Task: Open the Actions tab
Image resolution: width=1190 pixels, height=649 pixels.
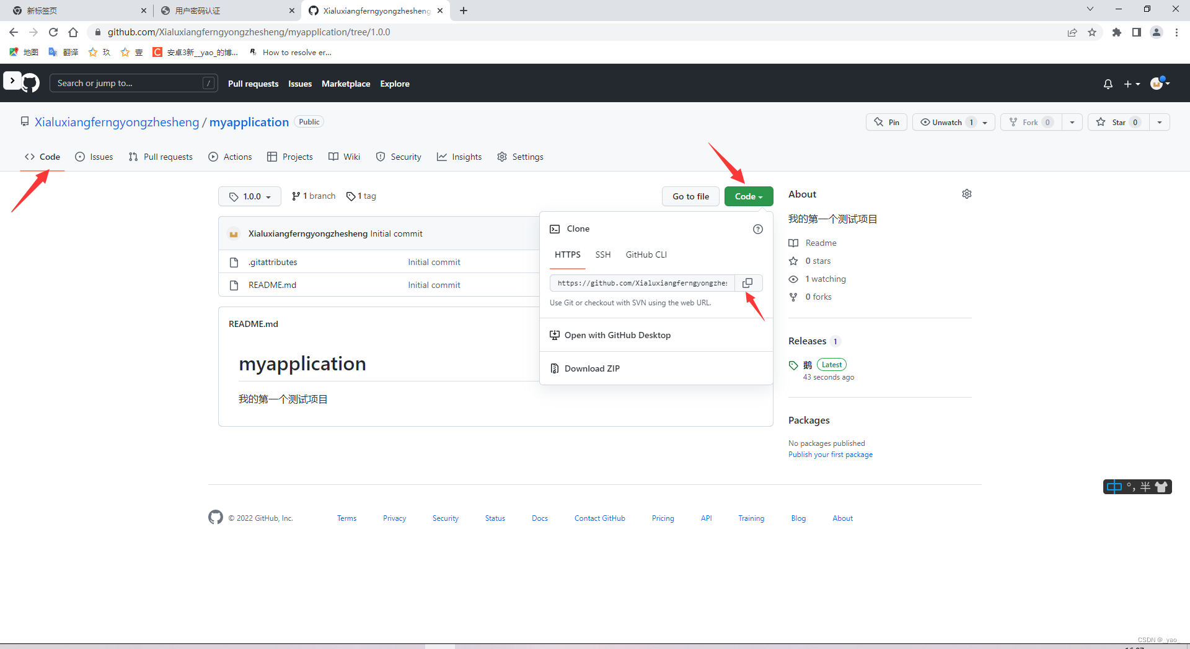Action: pos(230,157)
